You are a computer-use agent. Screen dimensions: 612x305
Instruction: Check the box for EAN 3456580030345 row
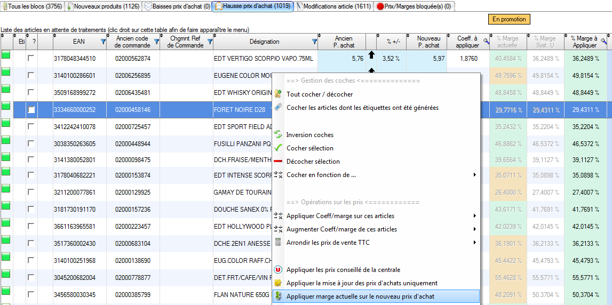click(31, 294)
